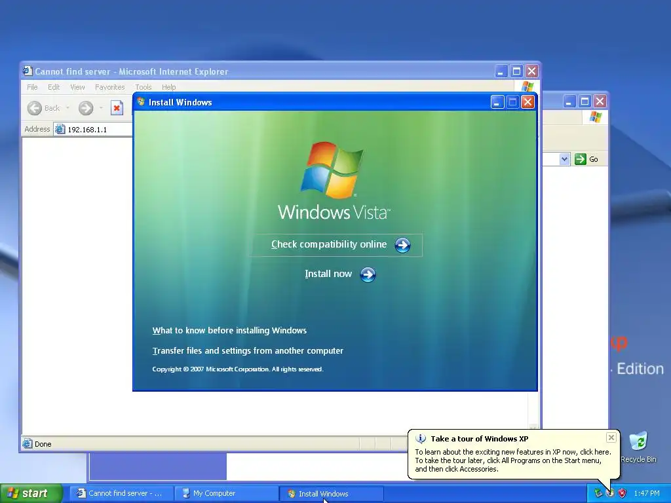Click the address field showing 192.168.1.1

click(x=93, y=129)
